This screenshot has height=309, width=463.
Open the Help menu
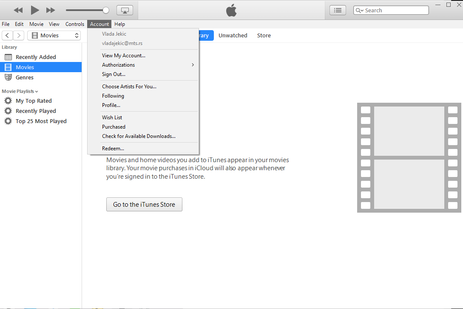point(119,24)
